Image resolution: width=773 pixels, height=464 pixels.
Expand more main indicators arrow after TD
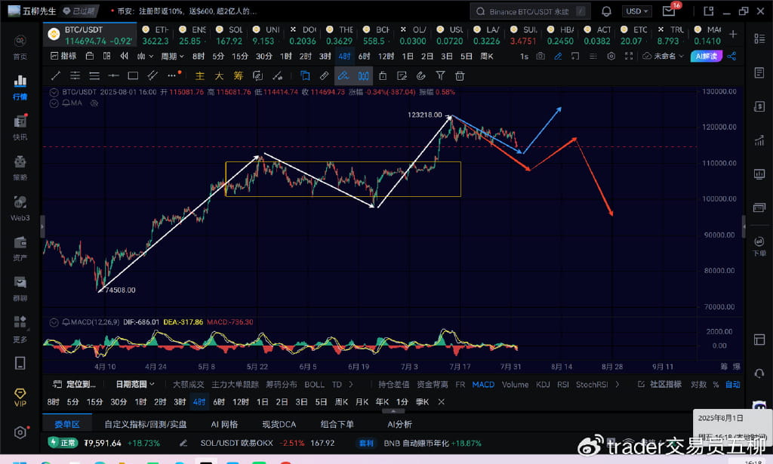[x=351, y=384]
